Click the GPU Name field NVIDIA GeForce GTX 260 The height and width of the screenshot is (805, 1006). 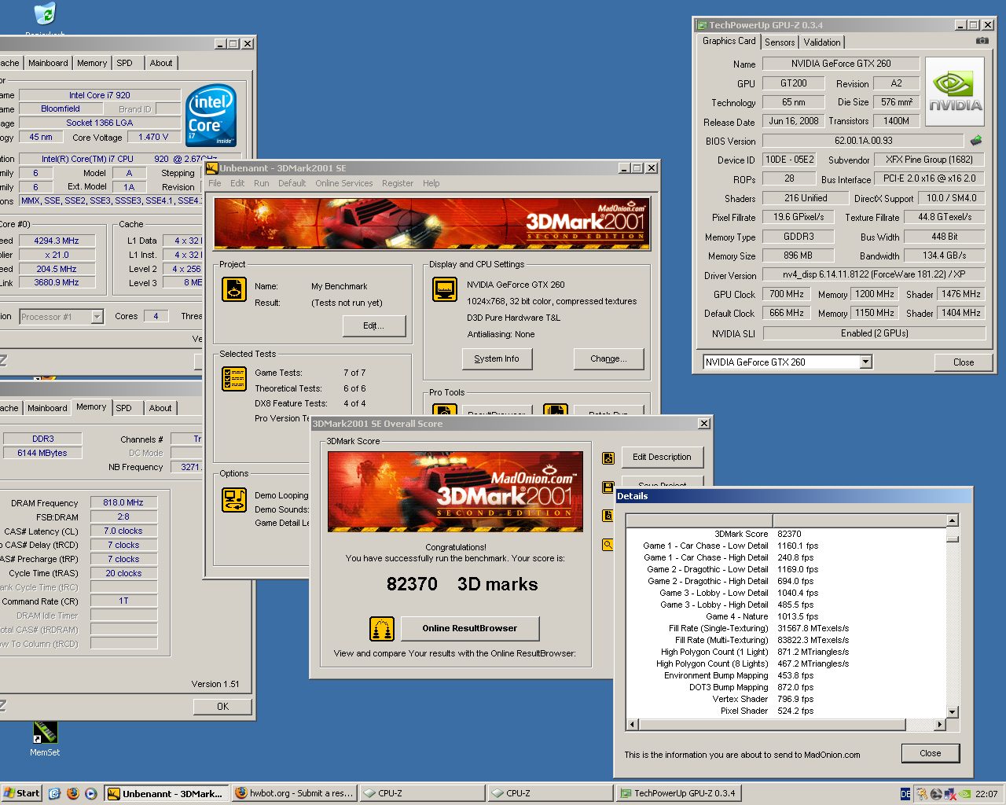pyautogui.click(x=841, y=64)
